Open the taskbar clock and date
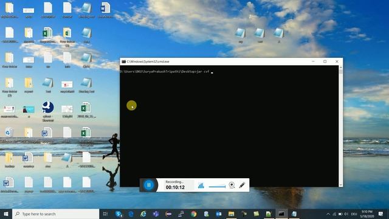 coord(367,214)
